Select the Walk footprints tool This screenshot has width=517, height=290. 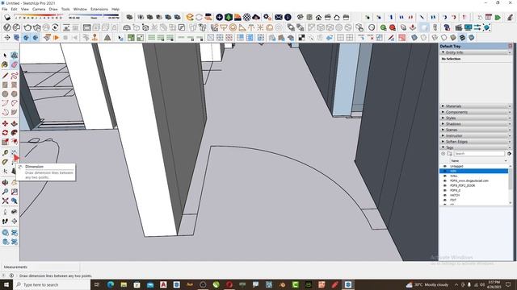(5, 222)
